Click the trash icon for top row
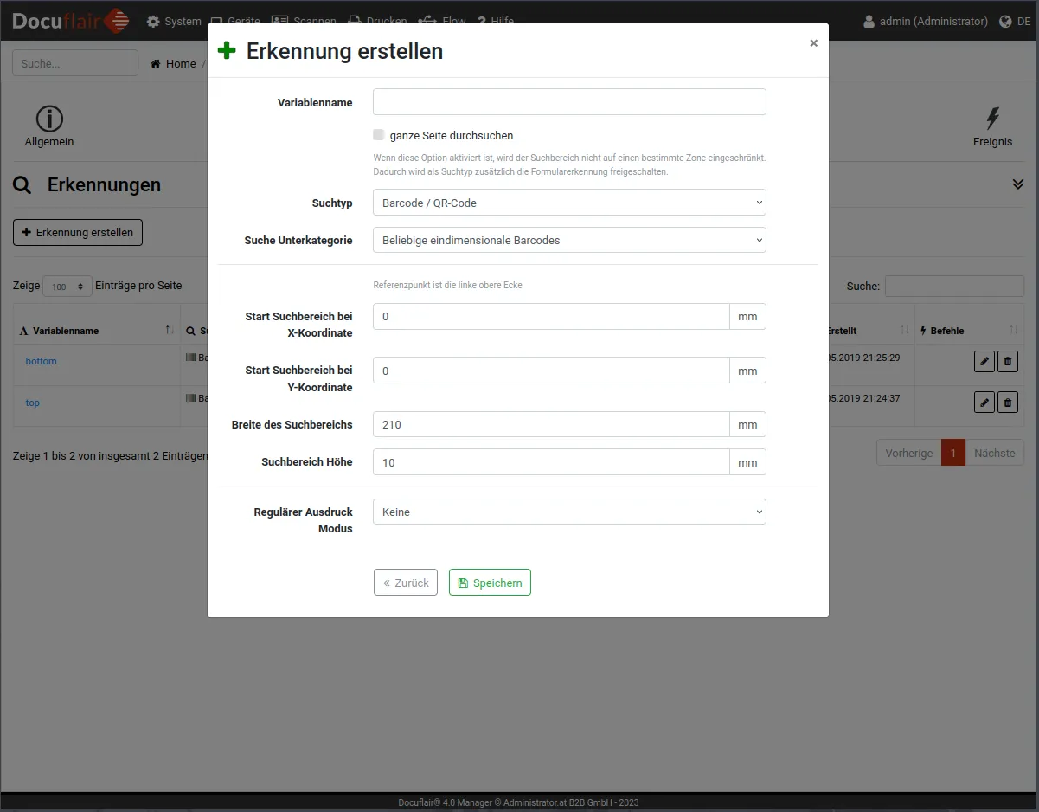Image resolution: width=1039 pixels, height=812 pixels. click(1007, 402)
